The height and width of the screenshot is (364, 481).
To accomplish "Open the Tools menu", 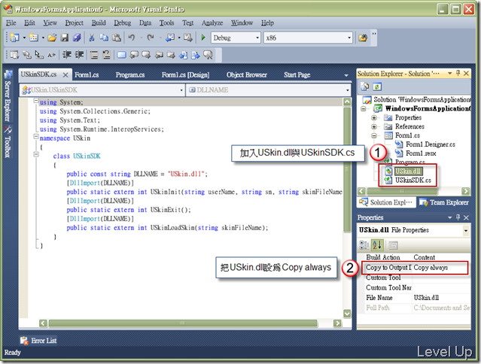I will click(x=166, y=23).
